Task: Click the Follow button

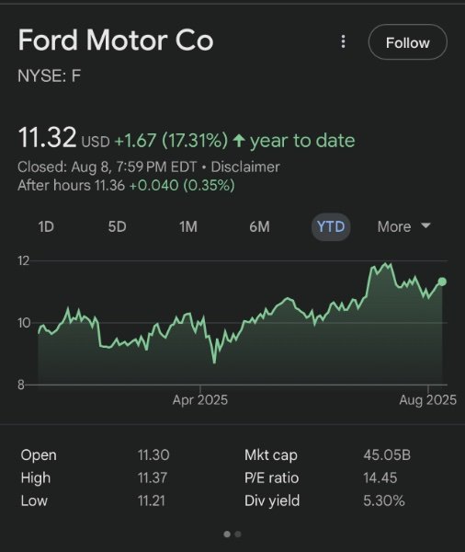Action: pyautogui.click(x=408, y=42)
